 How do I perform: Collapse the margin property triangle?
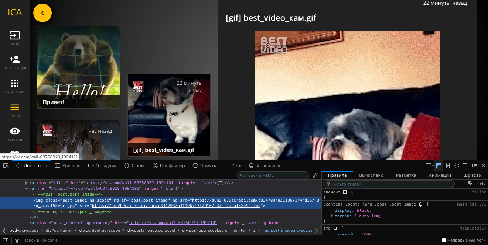point(332,216)
